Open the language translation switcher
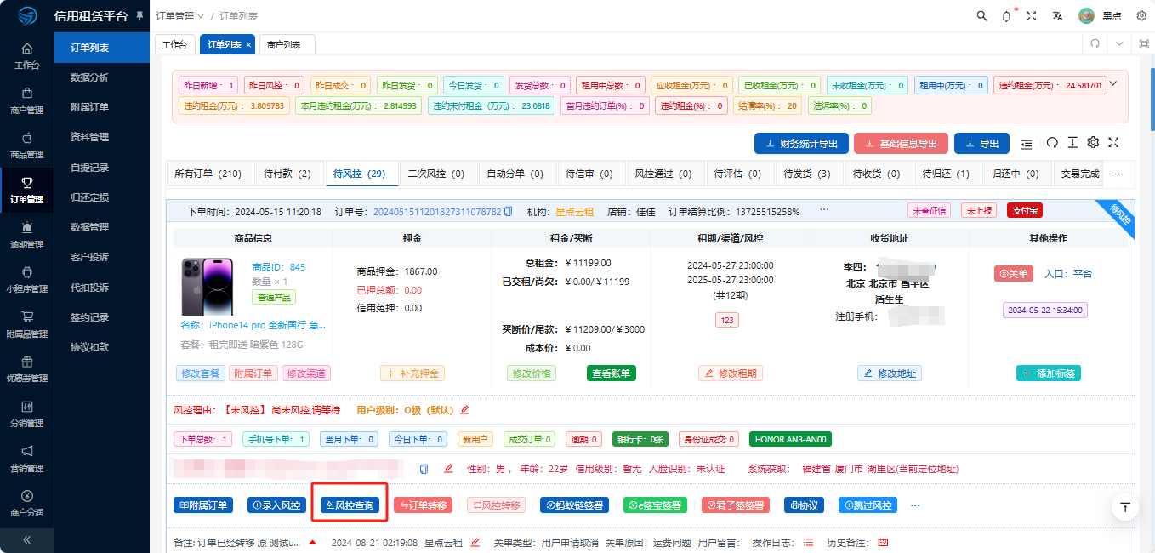This screenshot has height=553, width=1155. (x=1057, y=16)
